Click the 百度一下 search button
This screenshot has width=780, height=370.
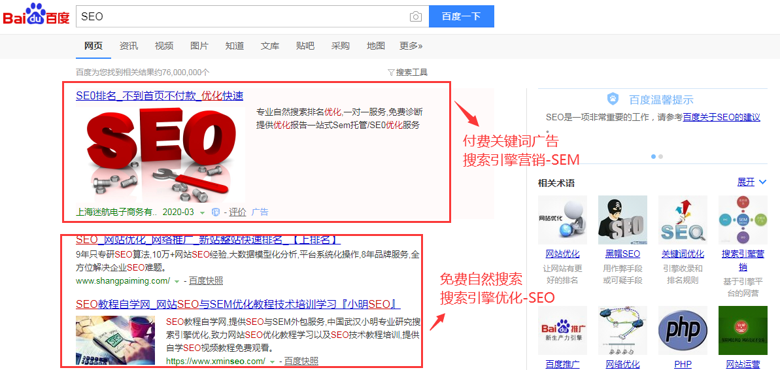(x=461, y=16)
